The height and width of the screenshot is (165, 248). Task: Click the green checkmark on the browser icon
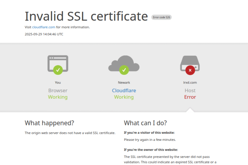58,69
